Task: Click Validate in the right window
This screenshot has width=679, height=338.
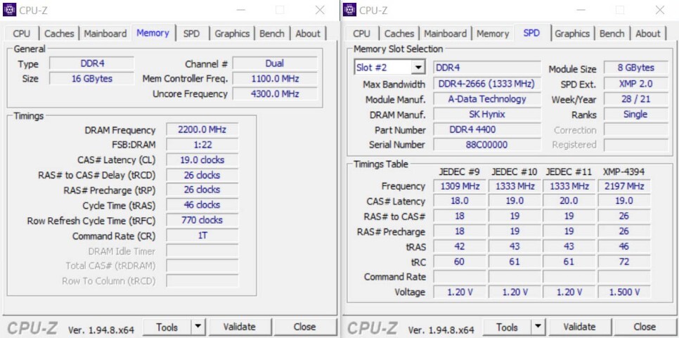Action: [579, 327]
